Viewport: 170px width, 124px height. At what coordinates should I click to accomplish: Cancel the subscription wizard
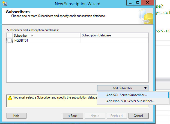138,116
